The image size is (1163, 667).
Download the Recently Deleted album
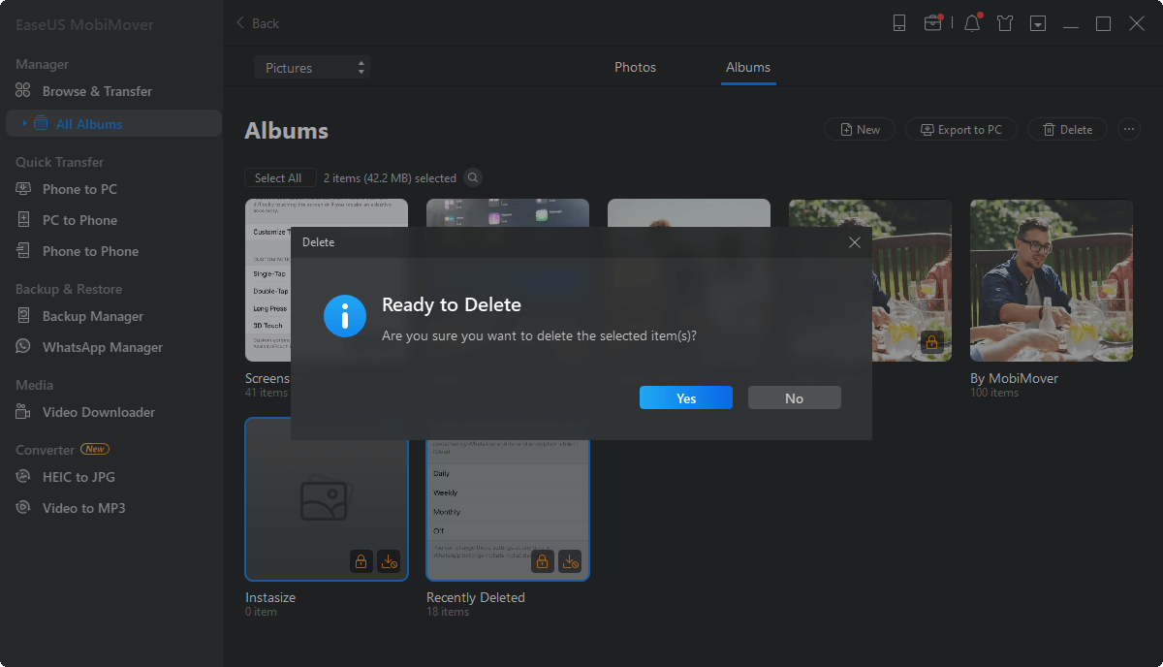571,560
